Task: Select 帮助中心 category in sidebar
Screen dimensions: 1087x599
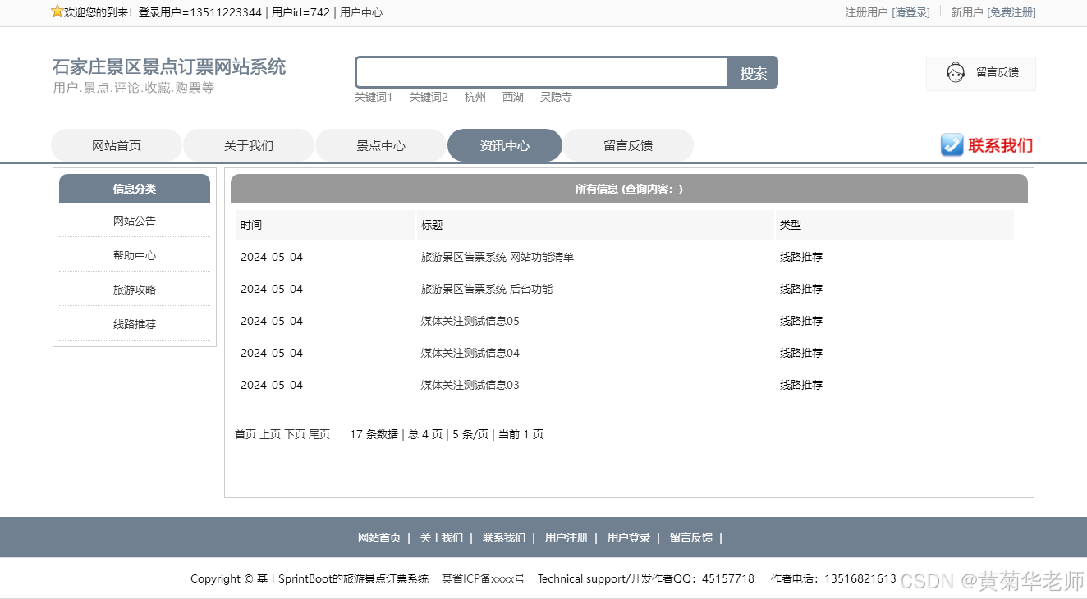Action: click(x=135, y=255)
